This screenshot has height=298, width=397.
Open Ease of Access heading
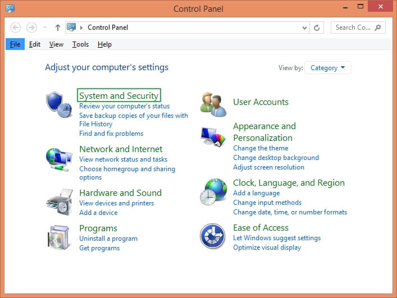pos(261,228)
